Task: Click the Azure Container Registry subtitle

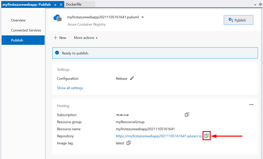Action: tap(86, 24)
